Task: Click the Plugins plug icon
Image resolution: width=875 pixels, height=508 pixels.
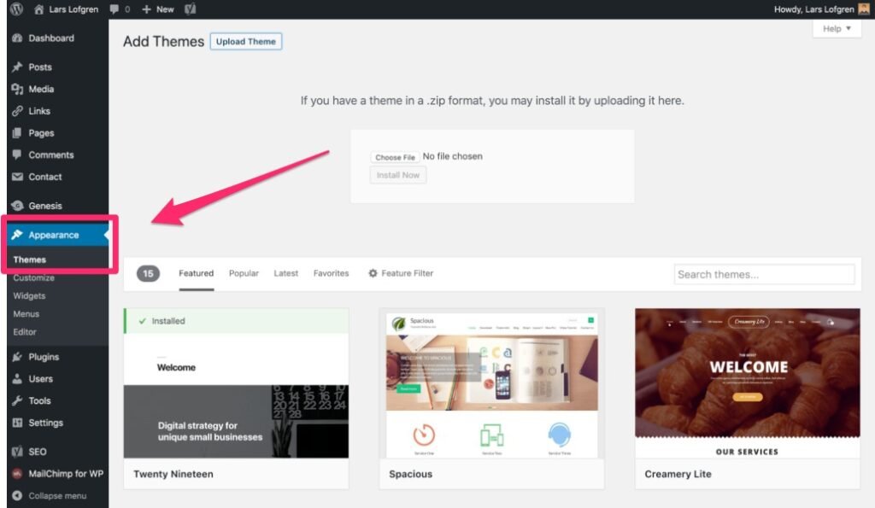Action: click(x=17, y=358)
